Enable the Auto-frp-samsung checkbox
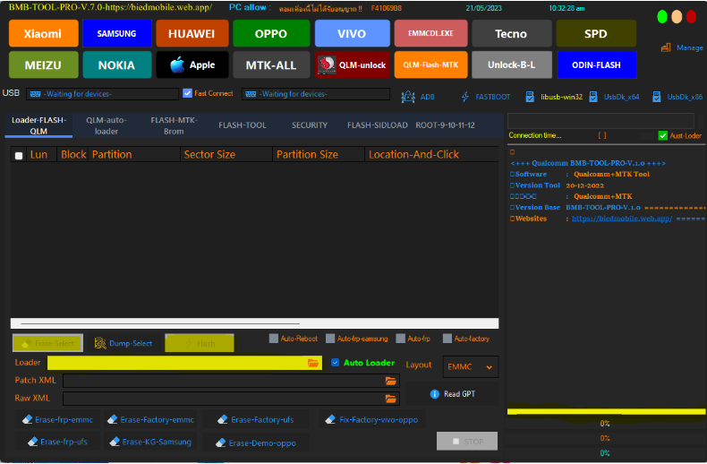707x464 pixels. (330, 338)
